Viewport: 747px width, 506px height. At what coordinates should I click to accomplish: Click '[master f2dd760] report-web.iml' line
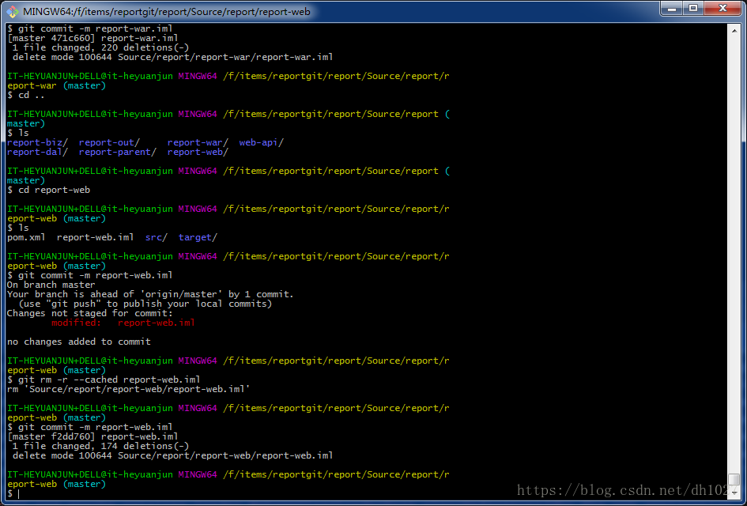pos(93,436)
